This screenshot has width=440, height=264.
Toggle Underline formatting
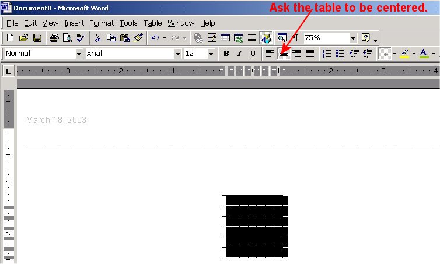253,54
